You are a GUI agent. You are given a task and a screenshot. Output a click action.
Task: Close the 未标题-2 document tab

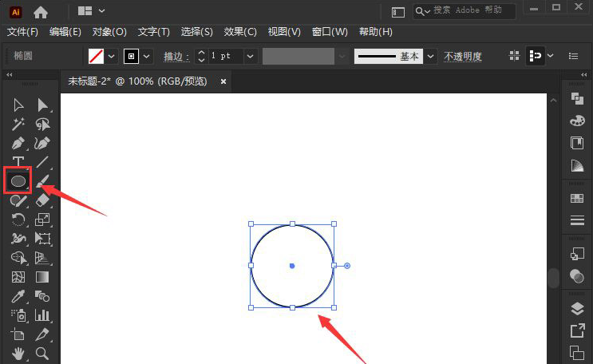tap(223, 81)
